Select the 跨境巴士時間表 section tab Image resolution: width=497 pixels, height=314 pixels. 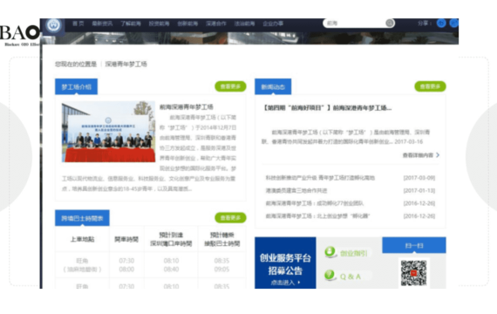[83, 218]
